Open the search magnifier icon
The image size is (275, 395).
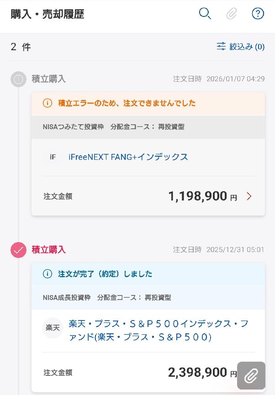coord(205,14)
